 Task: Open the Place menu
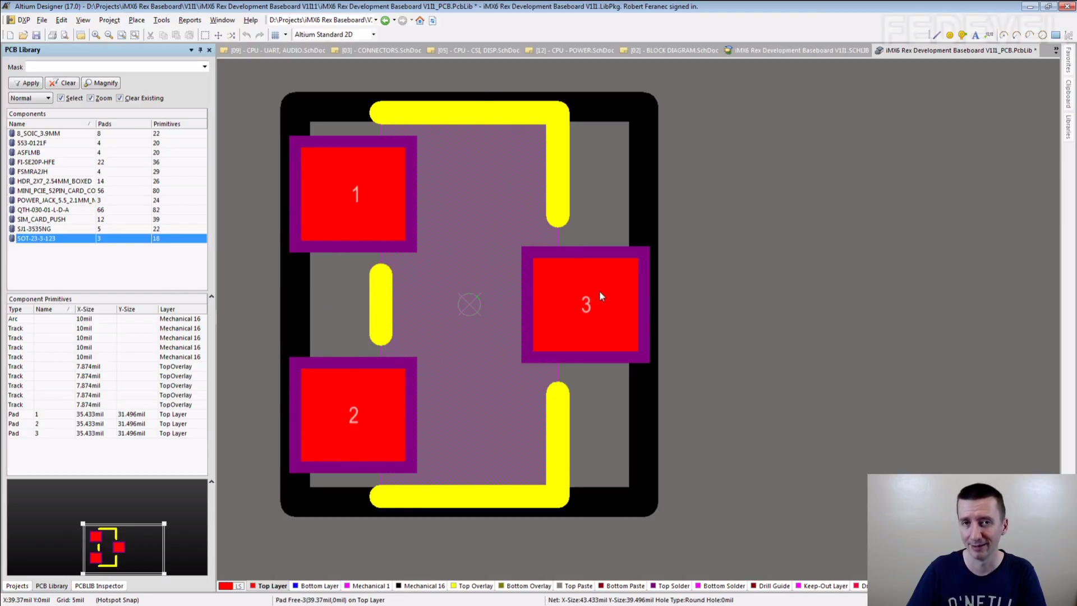click(x=136, y=20)
